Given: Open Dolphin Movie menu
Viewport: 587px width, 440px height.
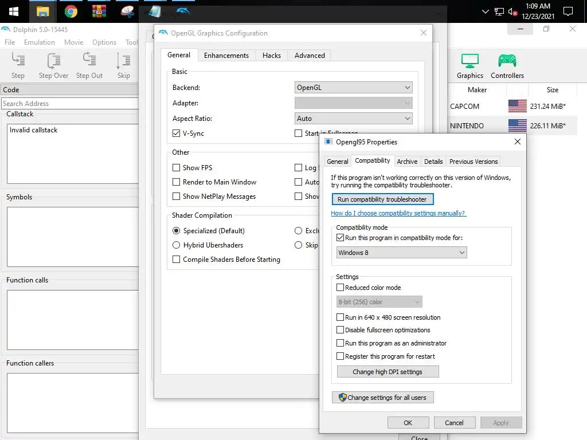Looking at the screenshot, I should coord(74,42).
